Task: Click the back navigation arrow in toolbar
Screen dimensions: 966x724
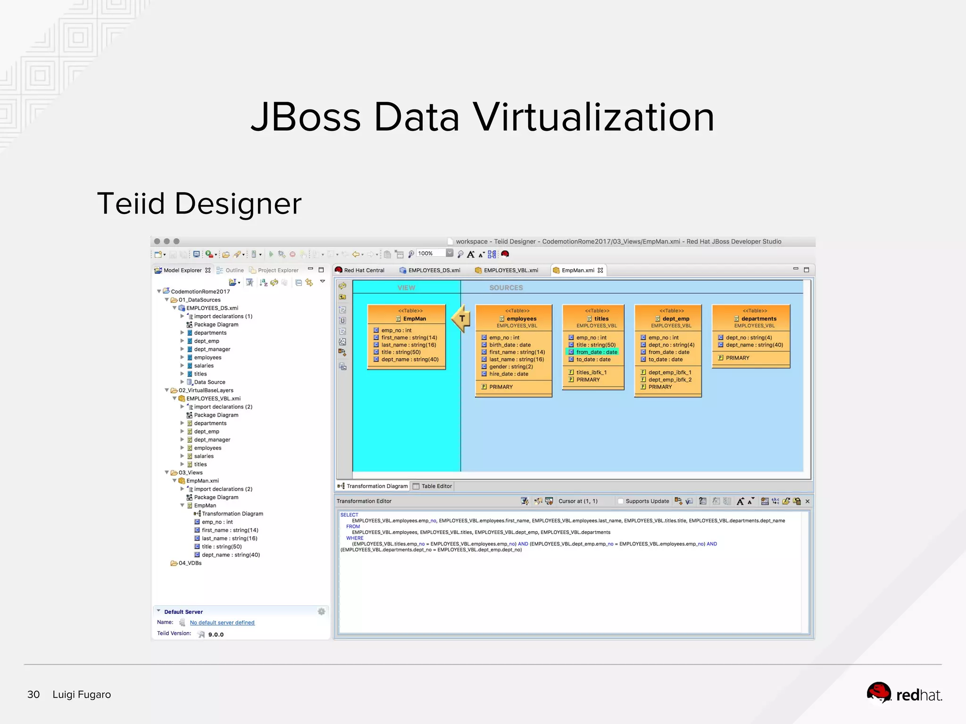Action: [x=356, y=254]
